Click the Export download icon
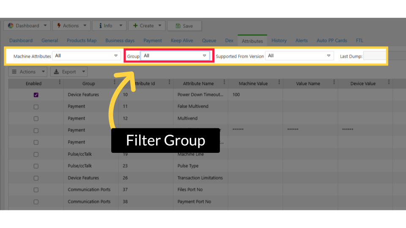 point(57,72)
